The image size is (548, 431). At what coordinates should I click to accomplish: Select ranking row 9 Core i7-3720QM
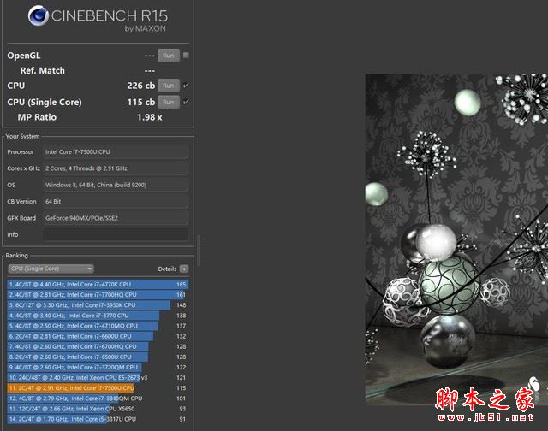[x=98, y=367]
